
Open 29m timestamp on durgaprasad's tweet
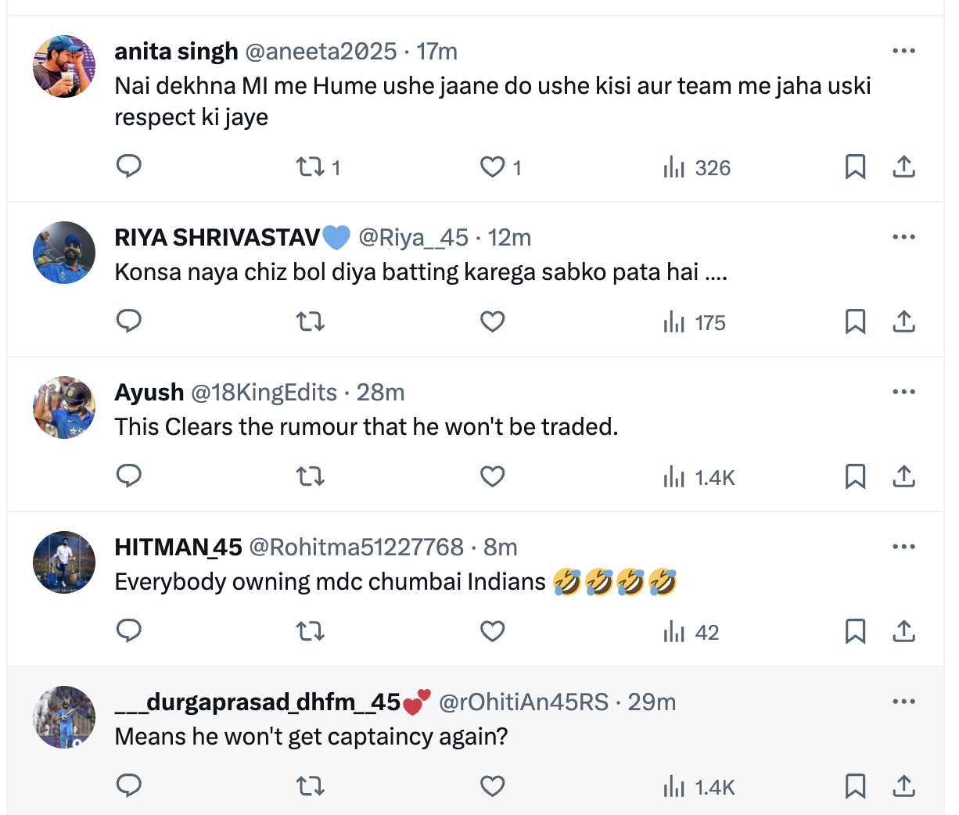pos(652,702)
